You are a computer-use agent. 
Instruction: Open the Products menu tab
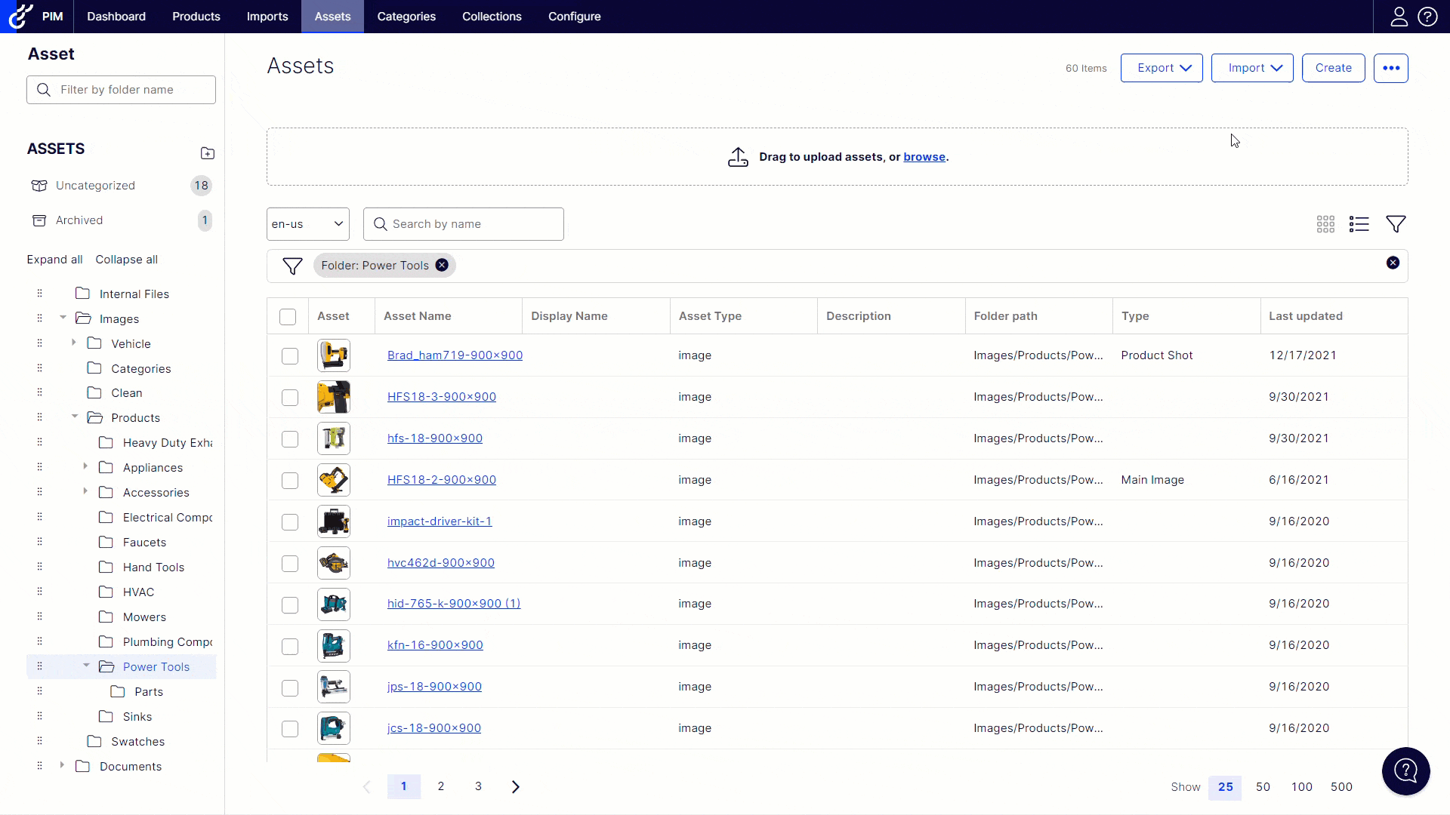tap(196, 17)
